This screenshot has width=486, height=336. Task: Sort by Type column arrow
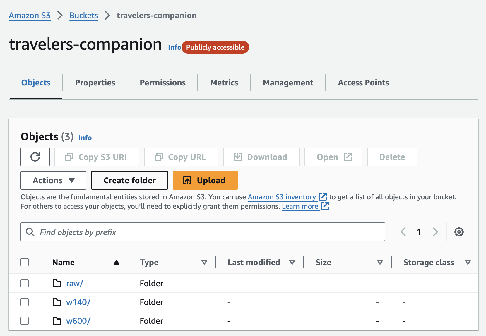pos(204,262)
